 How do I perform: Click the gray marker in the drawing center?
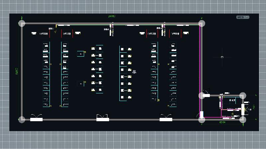tap(134, 72)
